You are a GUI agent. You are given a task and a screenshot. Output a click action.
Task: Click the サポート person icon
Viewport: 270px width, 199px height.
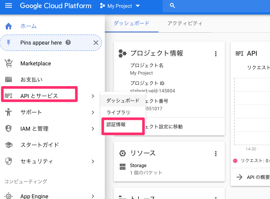9,112
